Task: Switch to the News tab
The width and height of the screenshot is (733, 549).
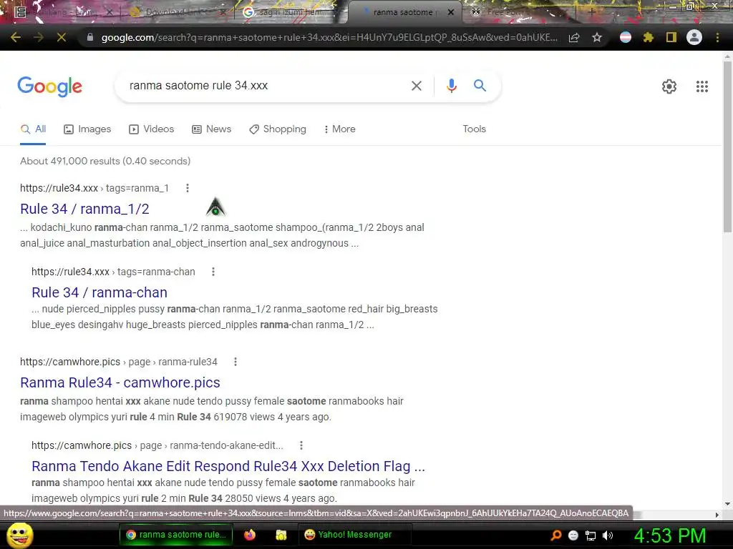Action: pyautogui.click(x=212, y=129)
